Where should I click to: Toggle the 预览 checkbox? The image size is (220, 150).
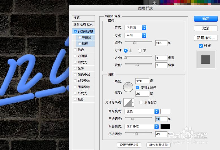click(201, 46)
